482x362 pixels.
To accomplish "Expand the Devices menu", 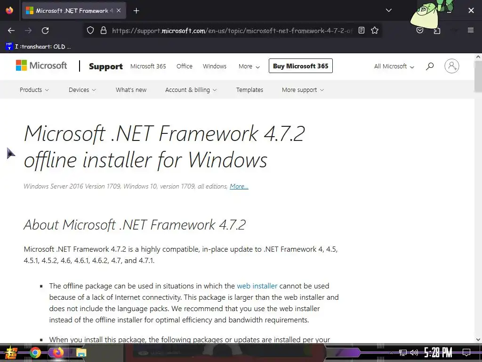I will click(x=82, y=90).
